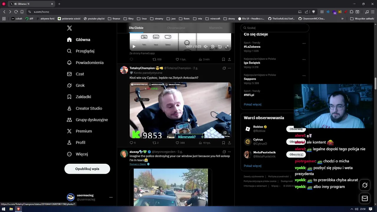
Task: Open the cobalt bookmark
Action: [x=17, y=19]
